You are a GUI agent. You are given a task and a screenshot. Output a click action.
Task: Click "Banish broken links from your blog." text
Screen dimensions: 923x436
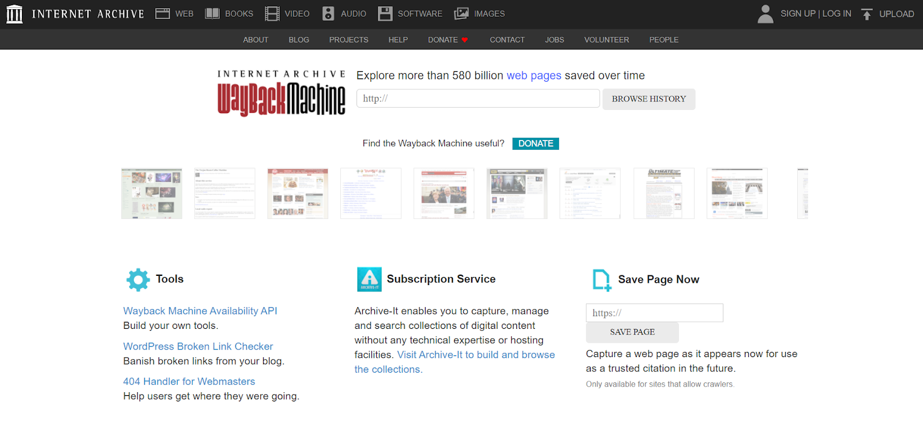[x=204, y=361]
